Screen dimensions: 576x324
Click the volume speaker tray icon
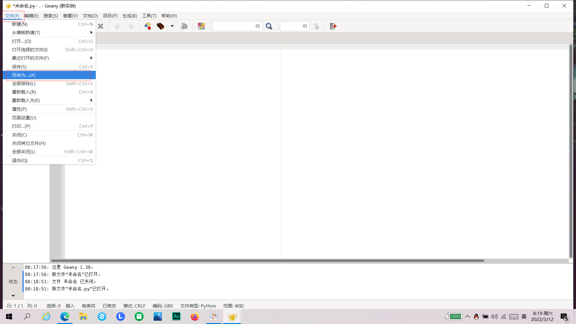[494, 316]
